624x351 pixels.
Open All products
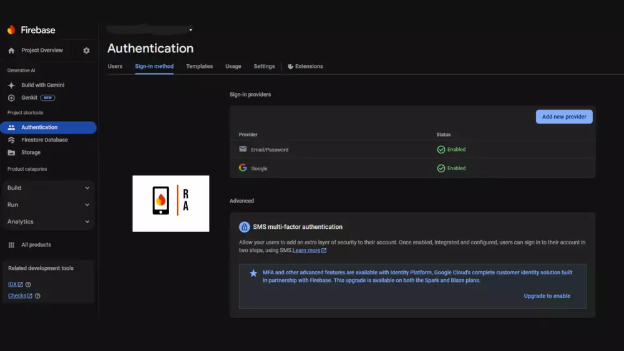pos(36,245)
